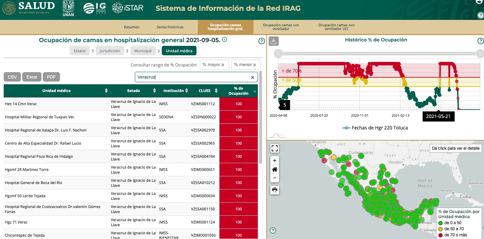Image resolution: width=484 pixels, height=239 pixels.
Task: Zoom in the map with the plus button
Action: pos(275,161)
